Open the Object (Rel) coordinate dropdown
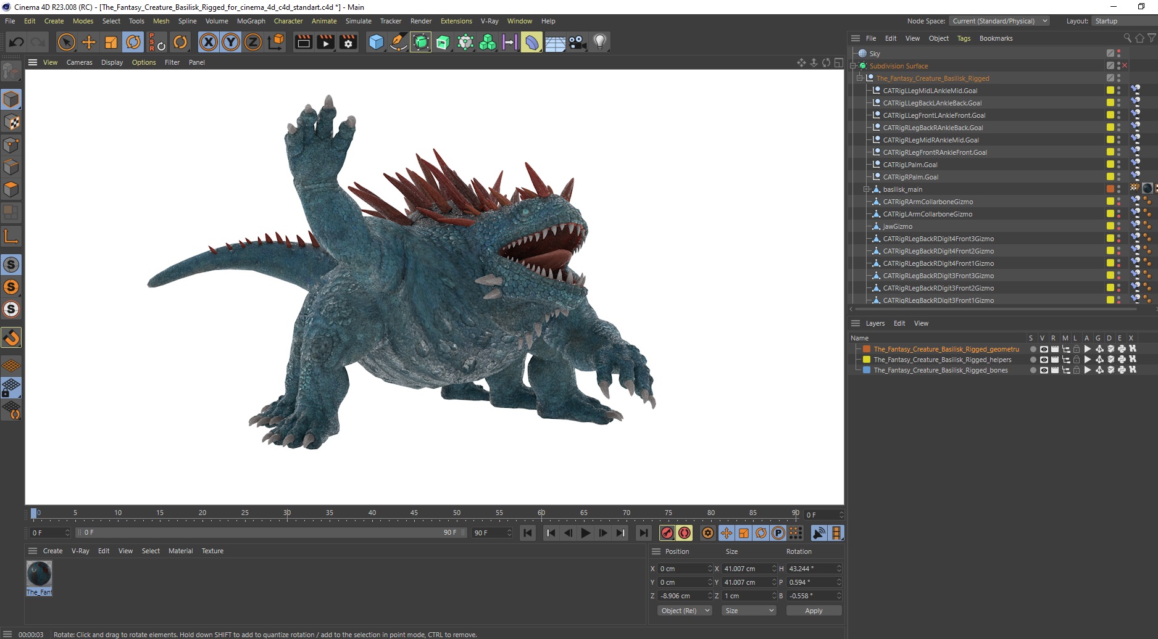This screenshot has width=1158, height=639. pos(685,611)
